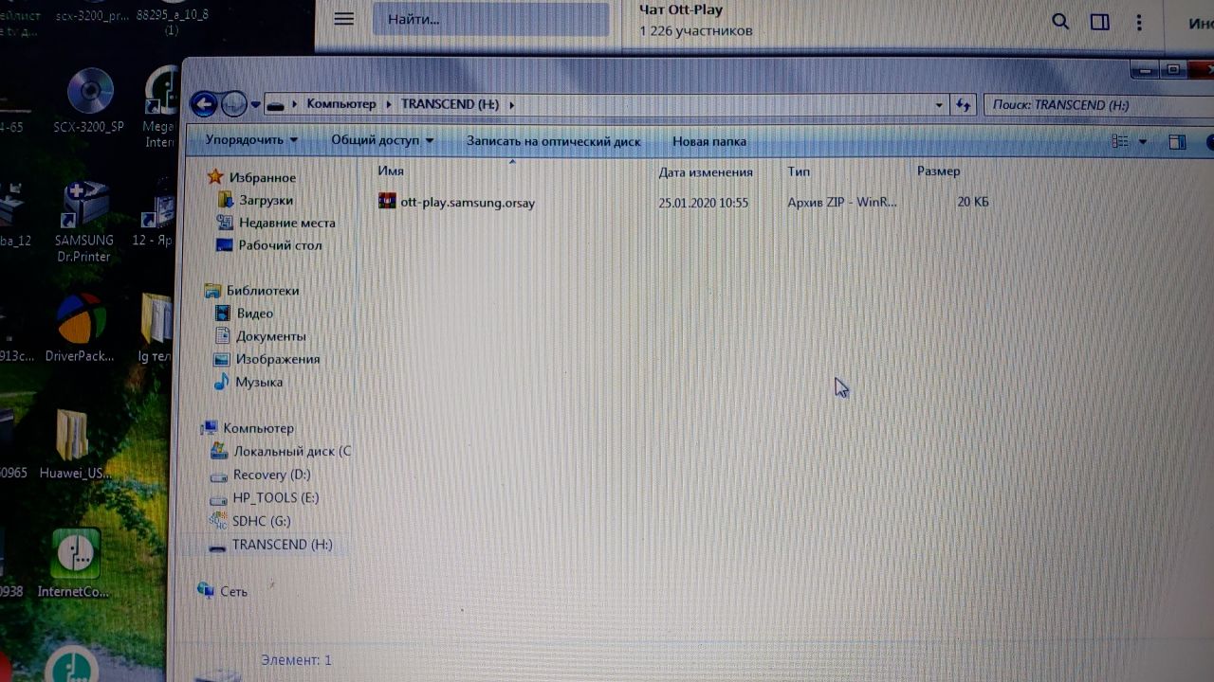Toggle the preview pane icon
1214x682 pixels.
pyautogui.click(x=1177, y=142)
